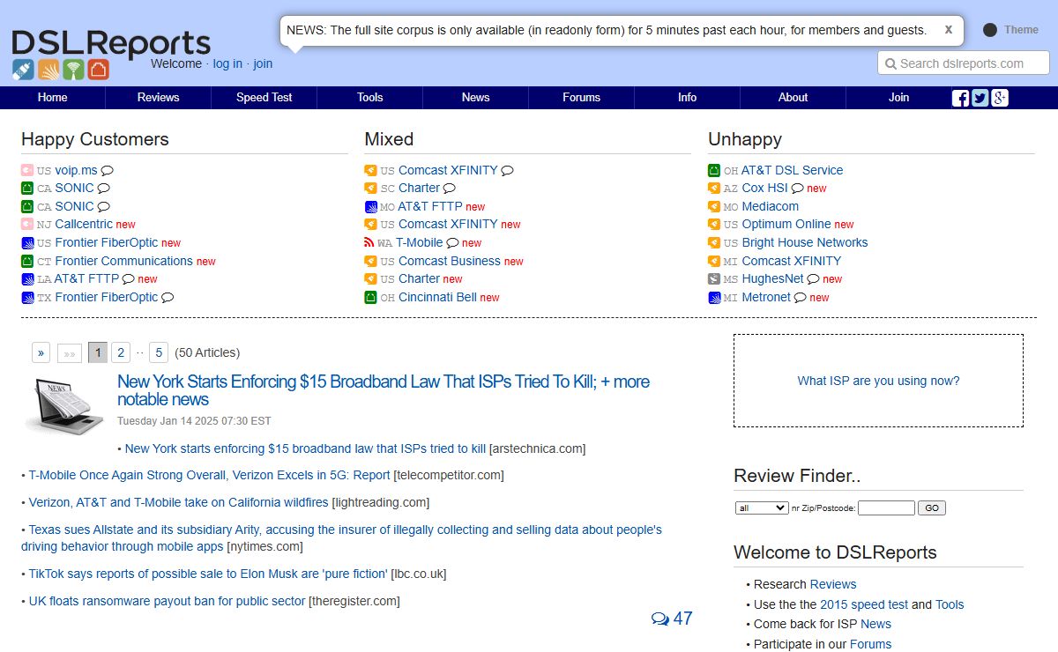The width and height of the screenshot is (1058, 652).
Task: Open the Bright House Networks review
Action: (805, 242)
